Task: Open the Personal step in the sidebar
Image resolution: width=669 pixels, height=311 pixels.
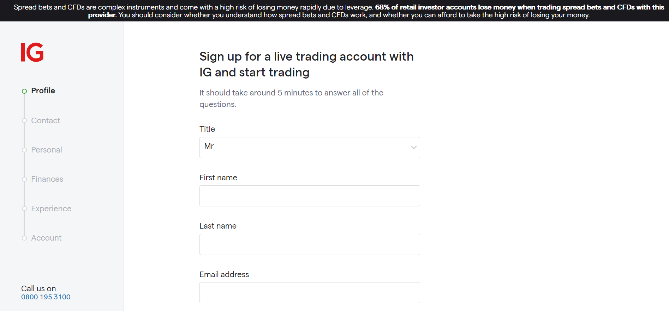Action: (x=46, y=150)
